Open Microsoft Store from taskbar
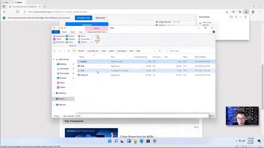Screen dimensions: 264x148 pyautogui.click(x=148, y=141)
